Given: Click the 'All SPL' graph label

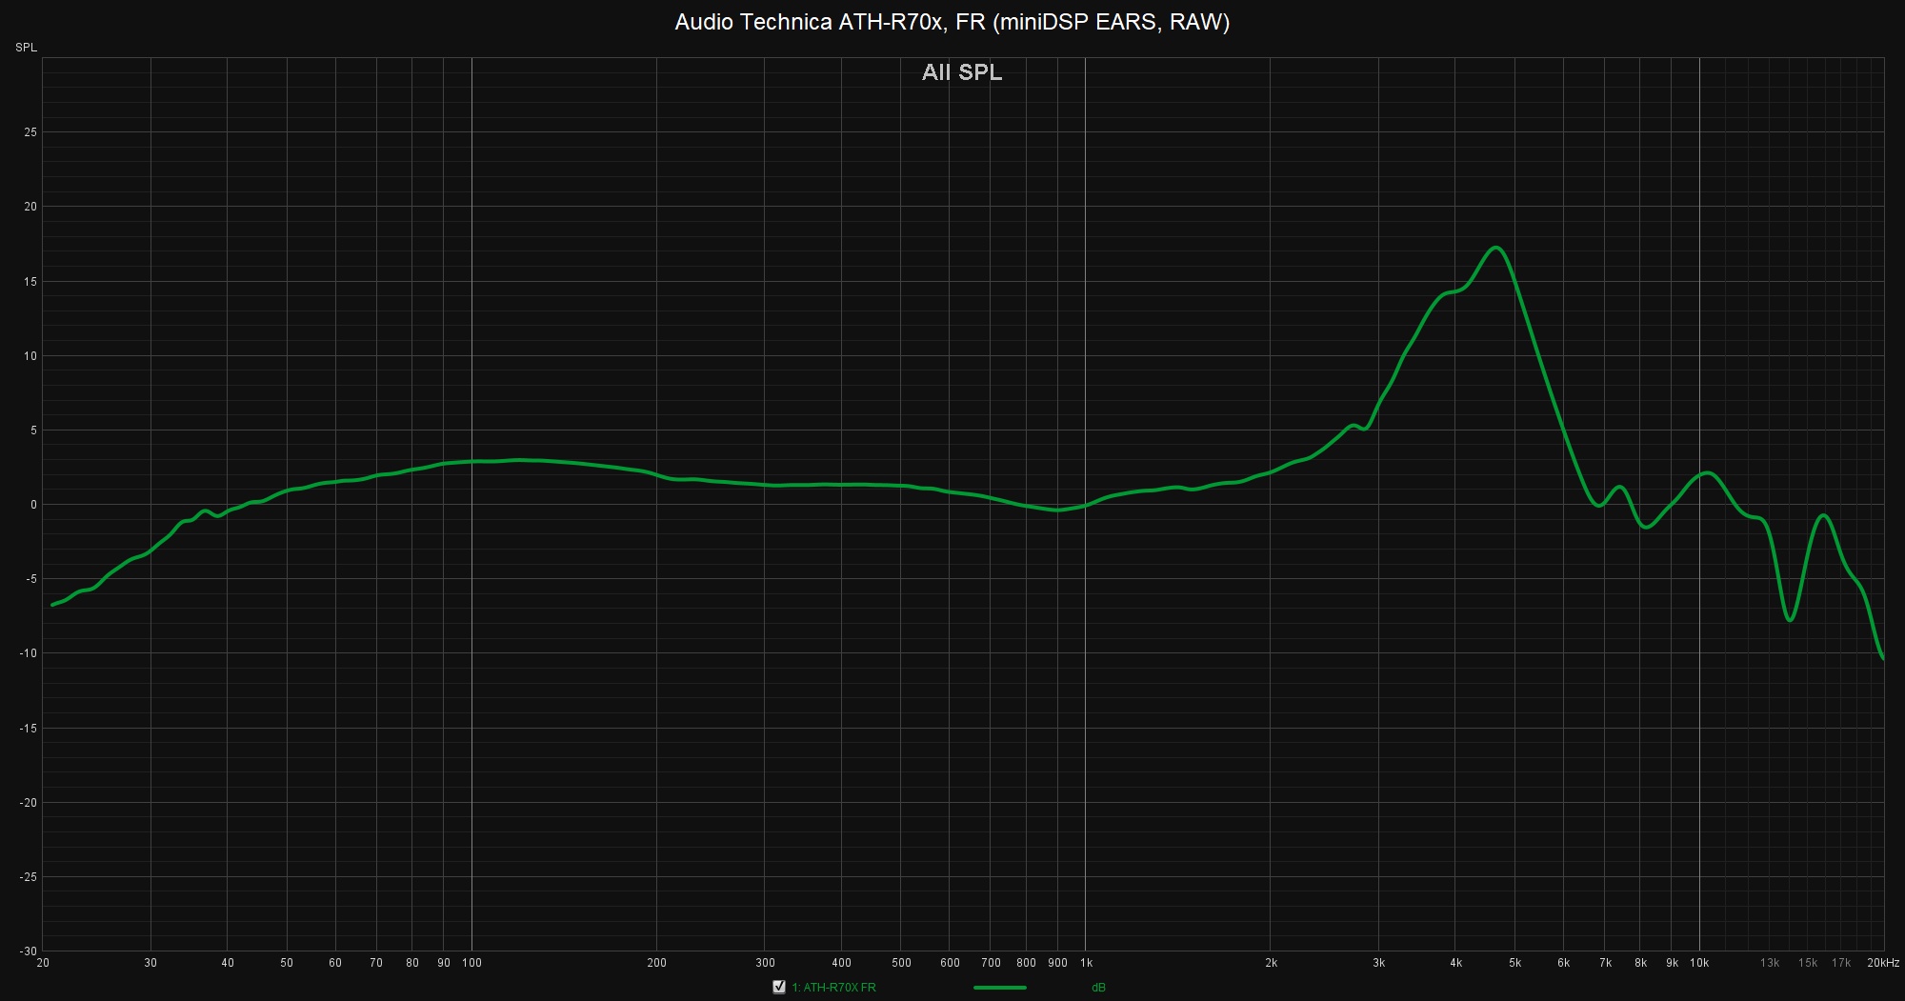Looking at the screenshot, I should click(961, 72).
